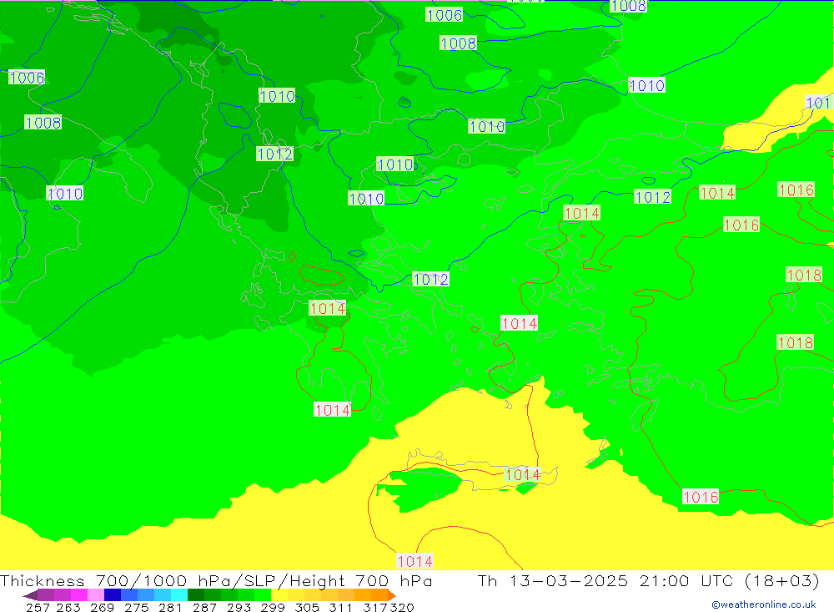Click the 1016 label directly below the other 1016 on the right

tap(741, 225)
